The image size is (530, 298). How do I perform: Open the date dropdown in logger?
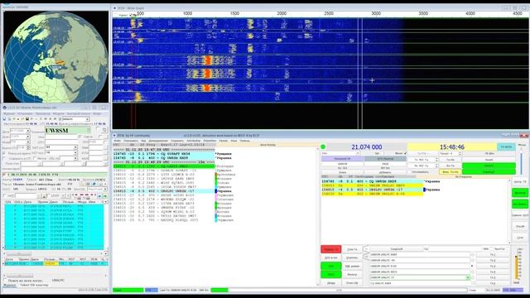point(27,131)
